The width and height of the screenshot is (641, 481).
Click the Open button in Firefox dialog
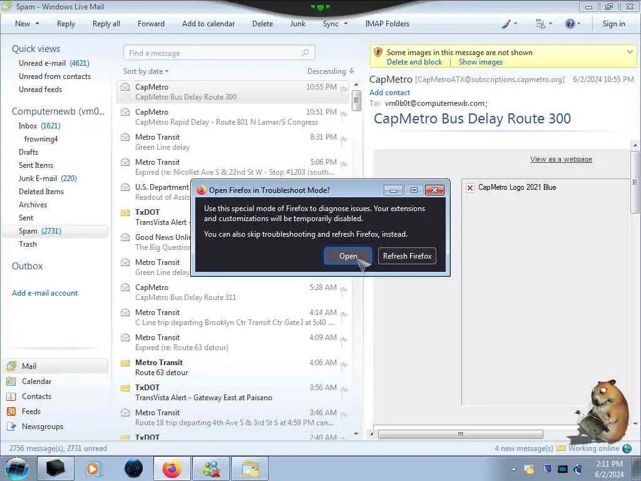coord(348,256)
